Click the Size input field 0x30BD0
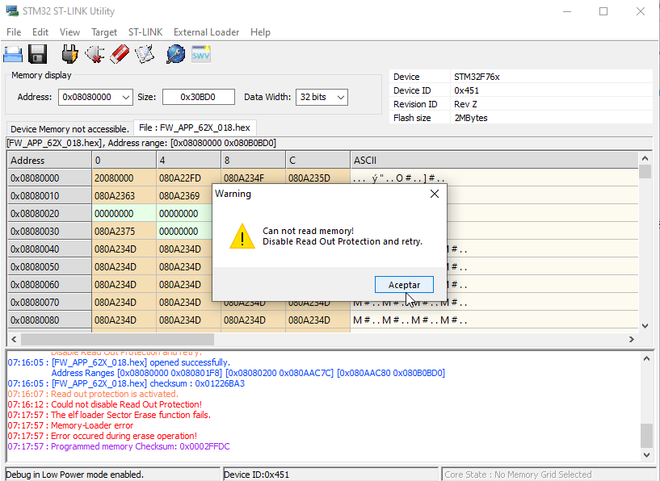This screenshot has width=660, height=481. pyautogui.click(x=198, y=97)
